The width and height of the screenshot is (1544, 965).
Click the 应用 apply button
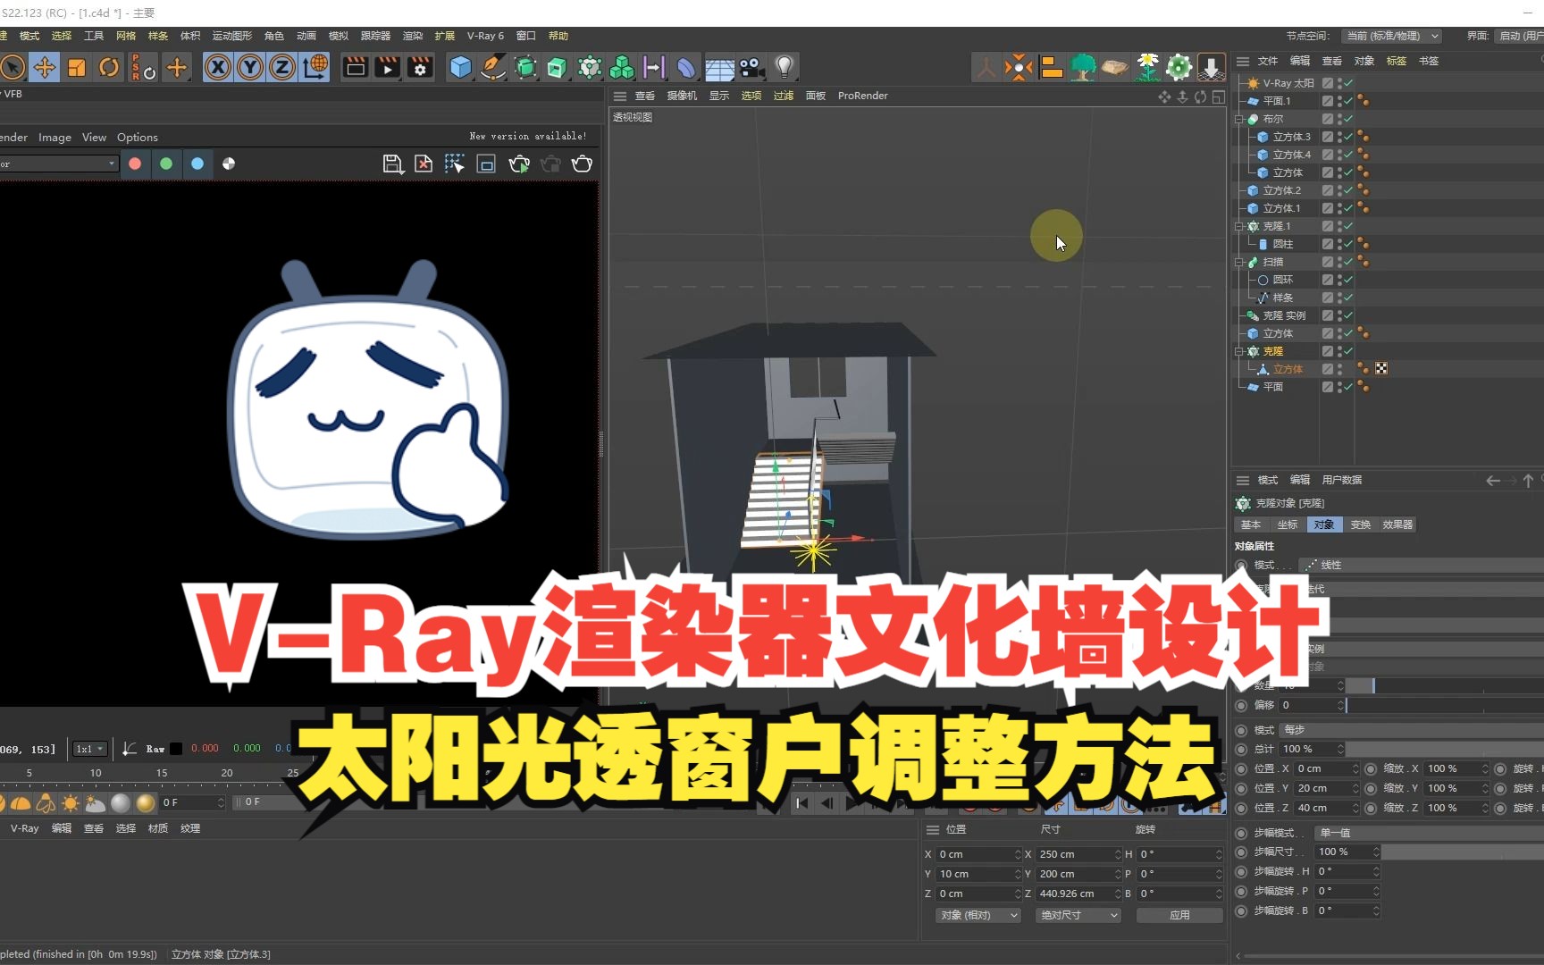(x=1179, y=915)
